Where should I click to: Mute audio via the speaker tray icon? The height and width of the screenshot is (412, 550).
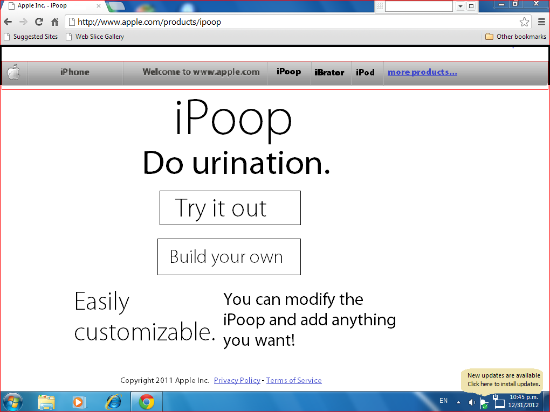tap(472, 402)
